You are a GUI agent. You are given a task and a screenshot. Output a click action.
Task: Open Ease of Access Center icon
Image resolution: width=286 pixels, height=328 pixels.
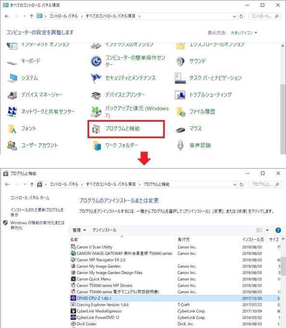[96, 61]
